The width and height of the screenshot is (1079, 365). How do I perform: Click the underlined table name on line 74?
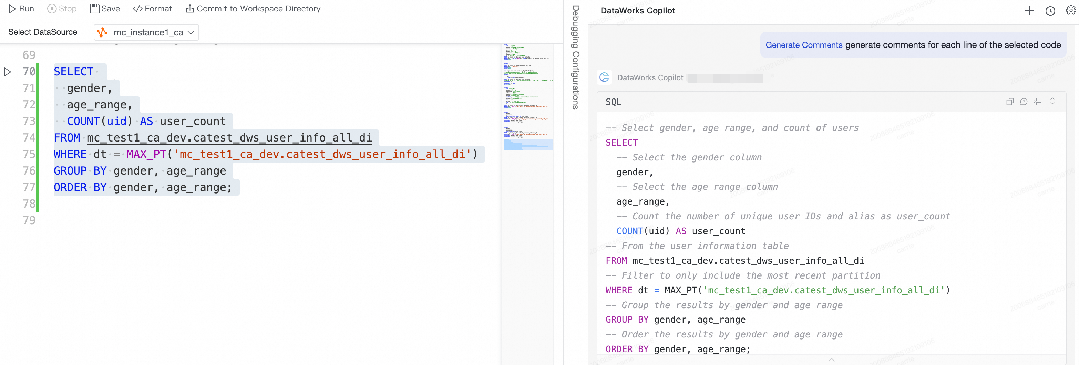point(229,138)
